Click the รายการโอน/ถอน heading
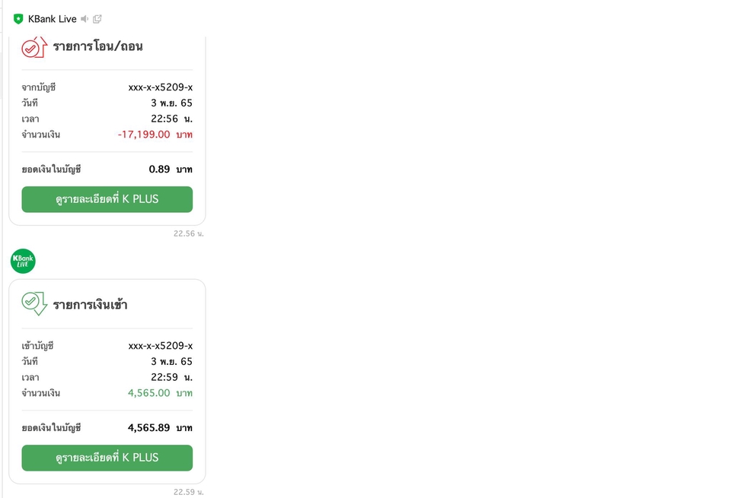The image size is (731, 498). point(97,46)
